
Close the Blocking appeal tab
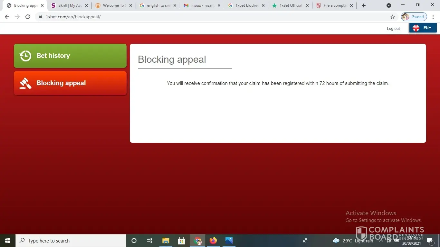coord(42,5)
